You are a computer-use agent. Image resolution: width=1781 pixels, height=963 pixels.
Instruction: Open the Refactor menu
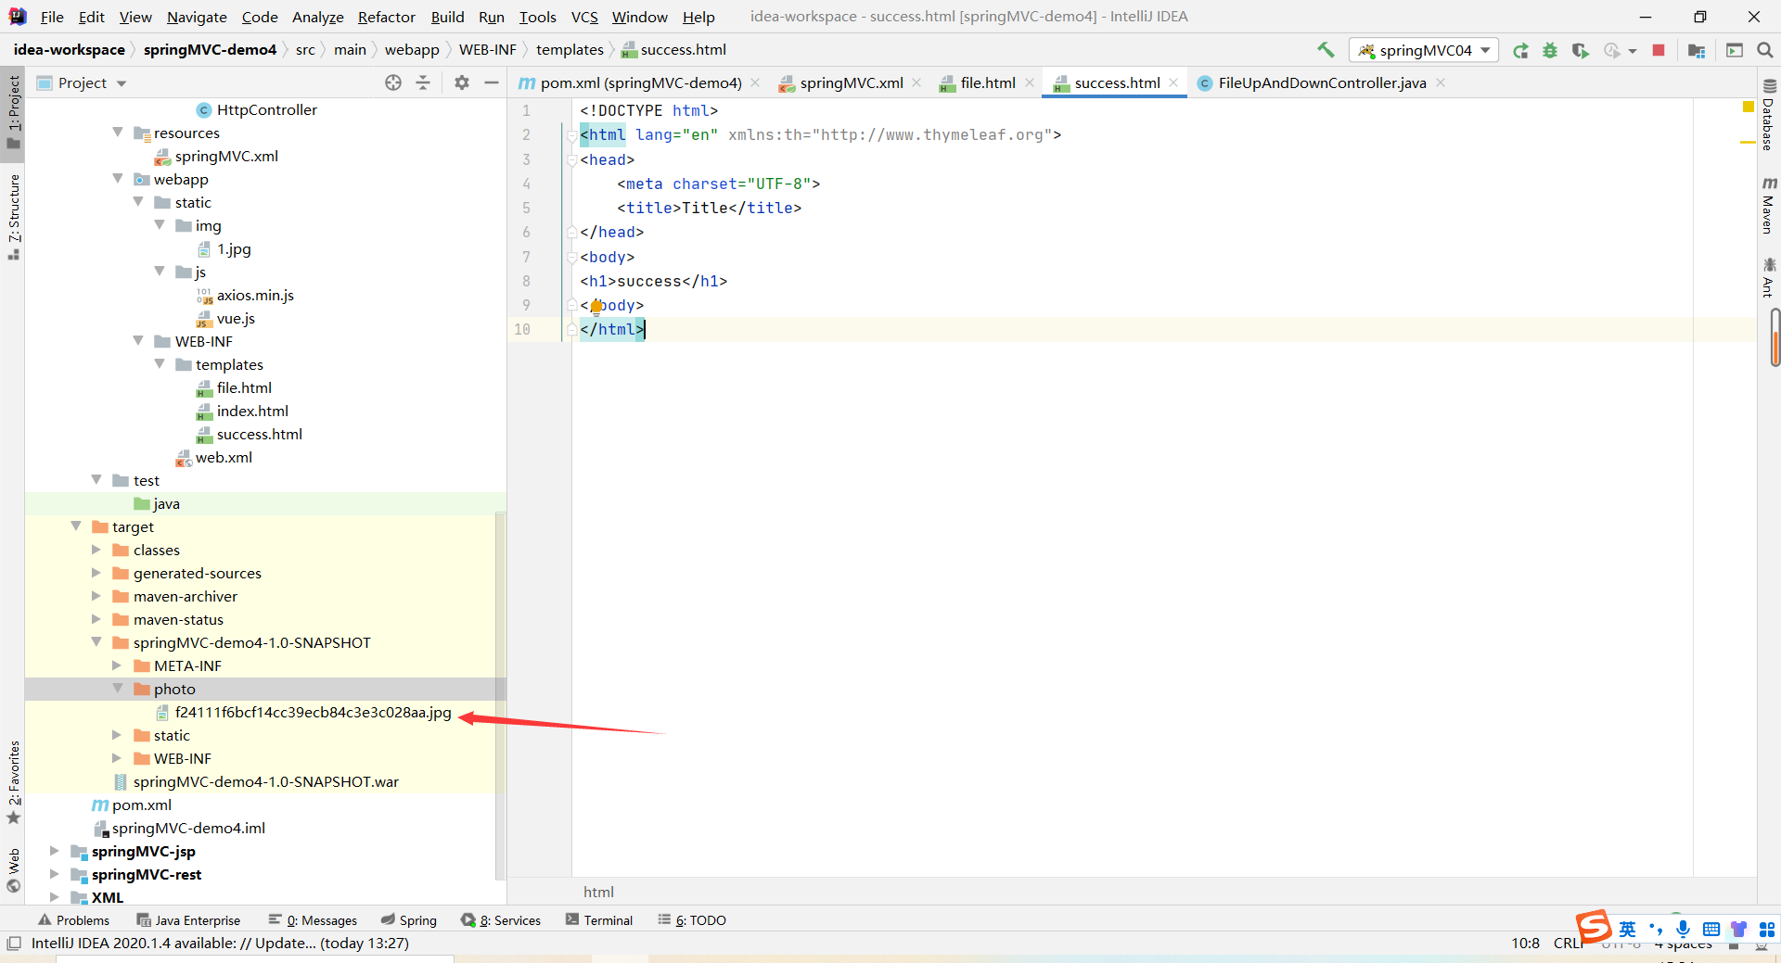386,17
